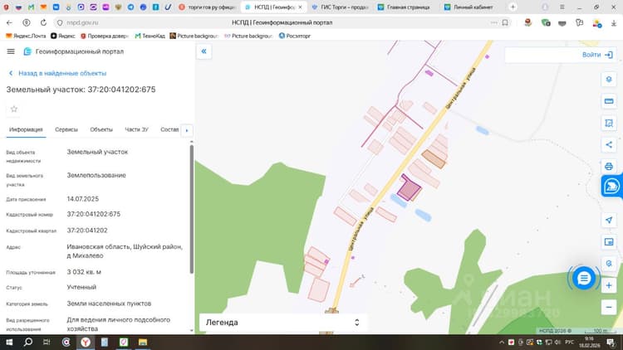Activate the area selection tool on map
Screen dimensions: 623x350
click(609, 123)
